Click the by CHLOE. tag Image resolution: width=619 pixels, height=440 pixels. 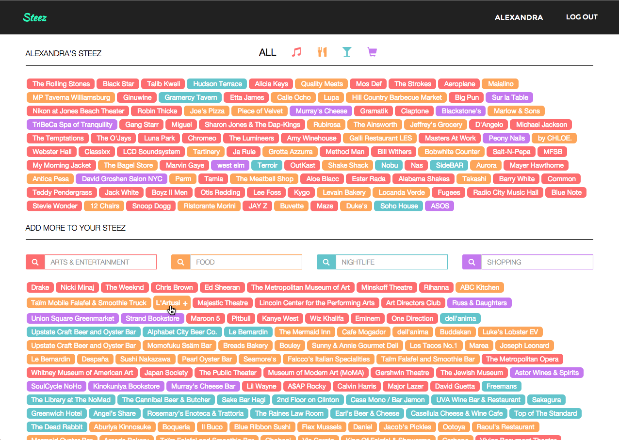click(554, 138)
